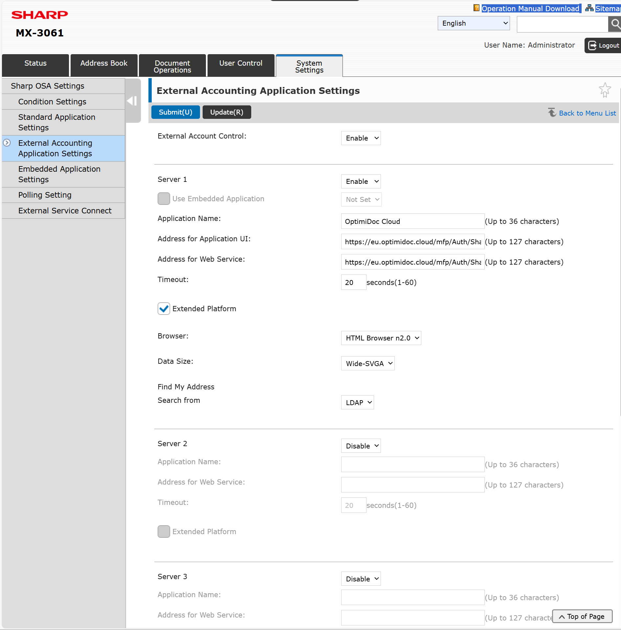Collapse the left sidebar panel arrow
This screenshot has height=630, width=621.
(132, 101)
